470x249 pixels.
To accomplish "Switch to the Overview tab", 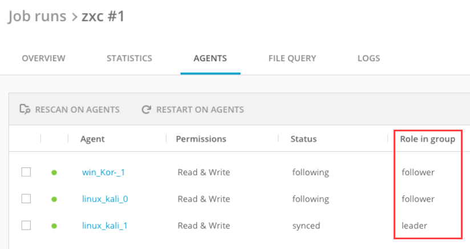I will tap(43, 58).
